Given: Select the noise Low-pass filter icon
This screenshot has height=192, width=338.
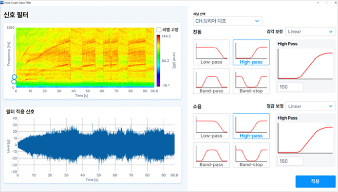Looking at the screenshot, I should (211, 126).
